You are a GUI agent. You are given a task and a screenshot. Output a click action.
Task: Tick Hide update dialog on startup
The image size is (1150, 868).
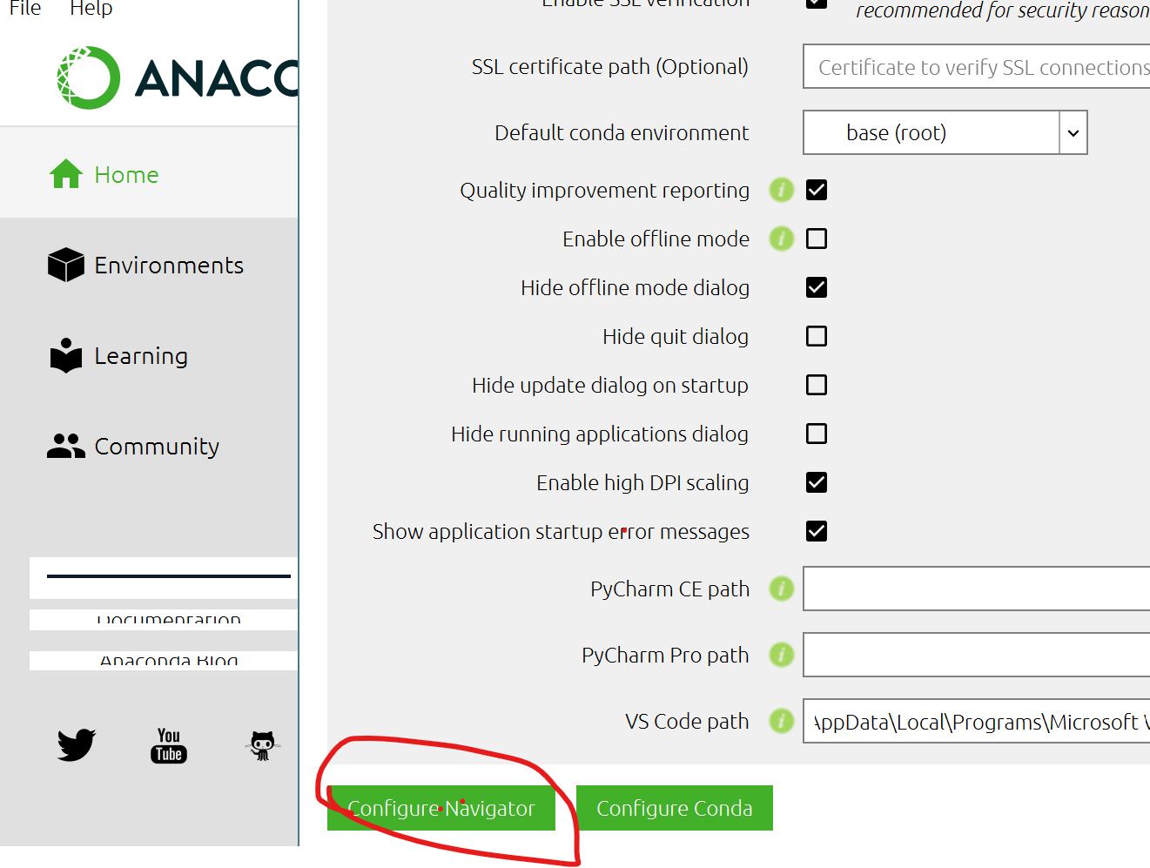coord(817,385)
